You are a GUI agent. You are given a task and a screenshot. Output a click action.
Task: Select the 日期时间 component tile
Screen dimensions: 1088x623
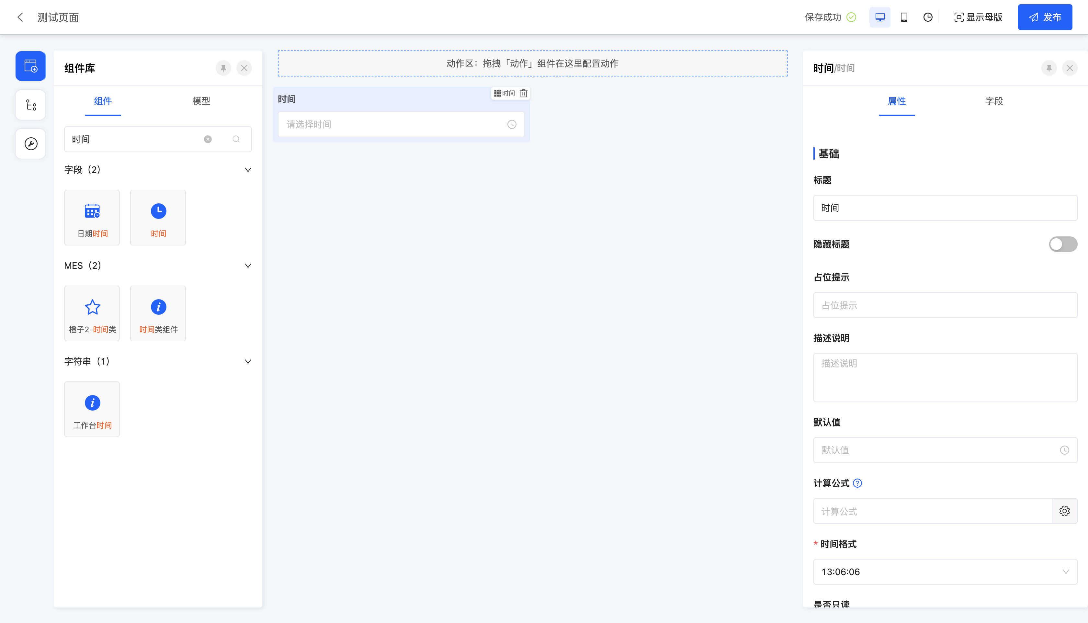tap(92, 218)
